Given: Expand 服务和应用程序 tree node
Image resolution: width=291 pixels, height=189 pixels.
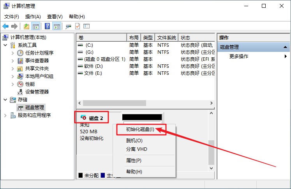Looking at the screenshot, I should pos(5,115).
